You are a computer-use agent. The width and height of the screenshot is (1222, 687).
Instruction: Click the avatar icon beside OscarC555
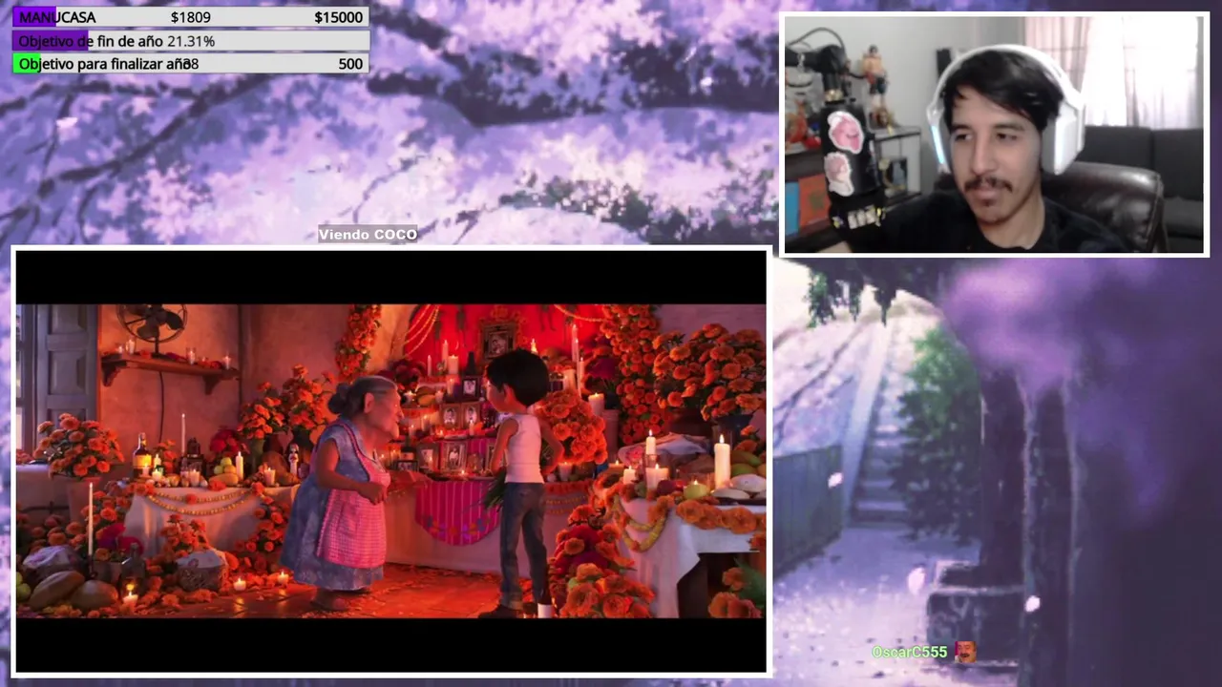pos(965,652)
